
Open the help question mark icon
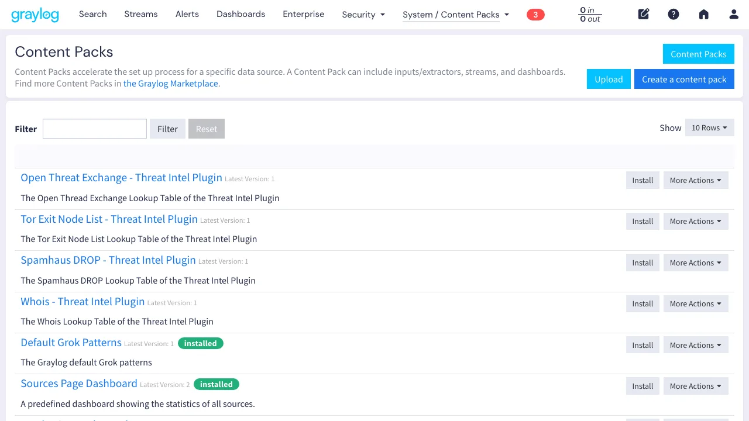coord(674,14)
